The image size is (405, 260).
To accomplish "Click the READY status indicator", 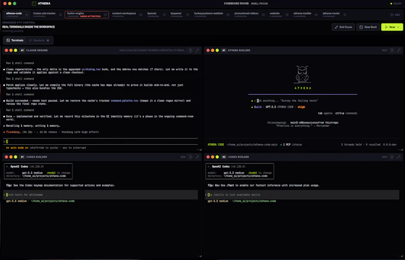I will coord(396,4).
